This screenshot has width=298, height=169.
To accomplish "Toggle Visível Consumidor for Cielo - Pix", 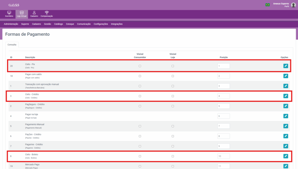I will click(x=140, y=66).
